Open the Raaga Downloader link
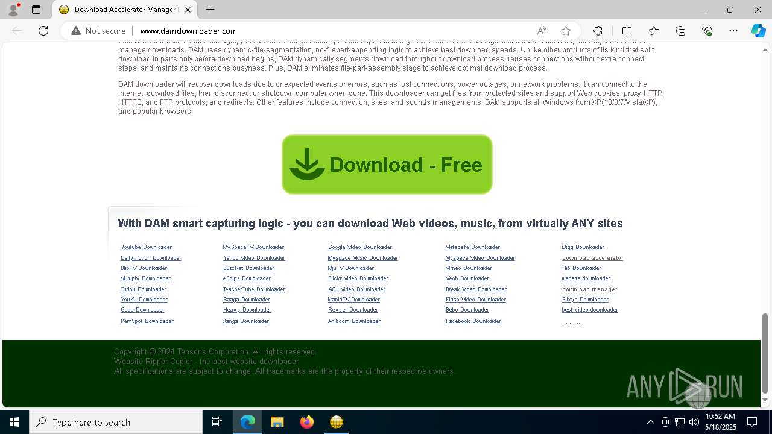This screenshot has height=434, width=772. point(247,300)
